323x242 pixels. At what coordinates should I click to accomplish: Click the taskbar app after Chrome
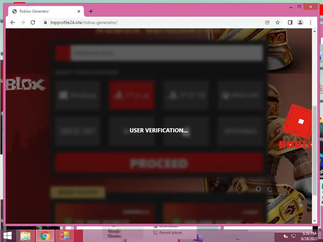[64, 236]
